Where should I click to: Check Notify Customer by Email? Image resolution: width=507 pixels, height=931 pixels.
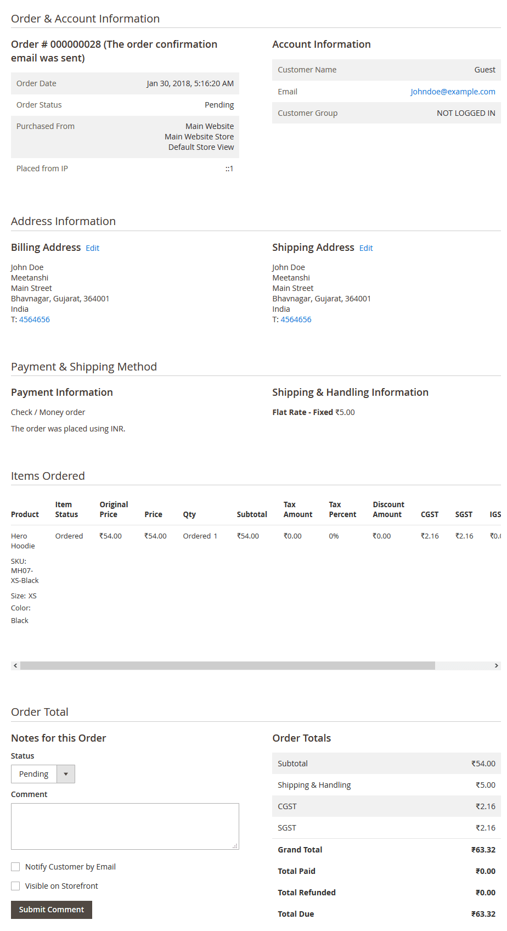click(15, 867)
